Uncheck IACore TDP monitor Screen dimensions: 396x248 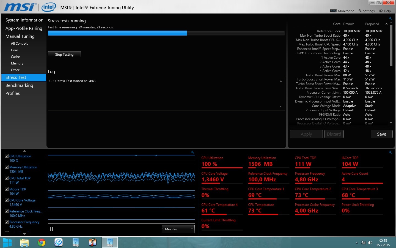pyautogui.click(x=7, y=189)
